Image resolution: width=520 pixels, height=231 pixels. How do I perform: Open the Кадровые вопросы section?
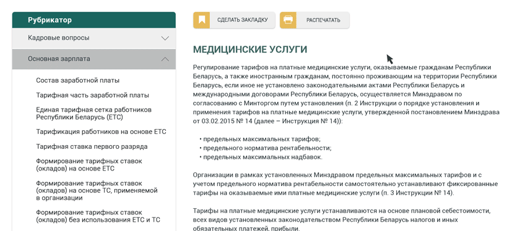pos(94,38)
